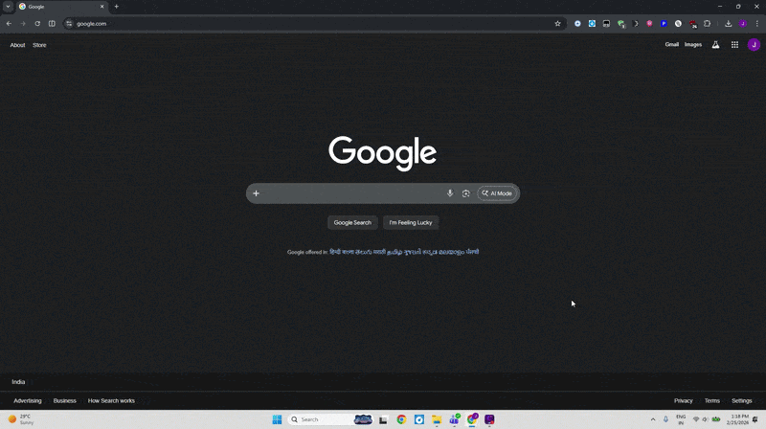Click the pink shield extension icon
766x429 pixels.
pos(649,23)
